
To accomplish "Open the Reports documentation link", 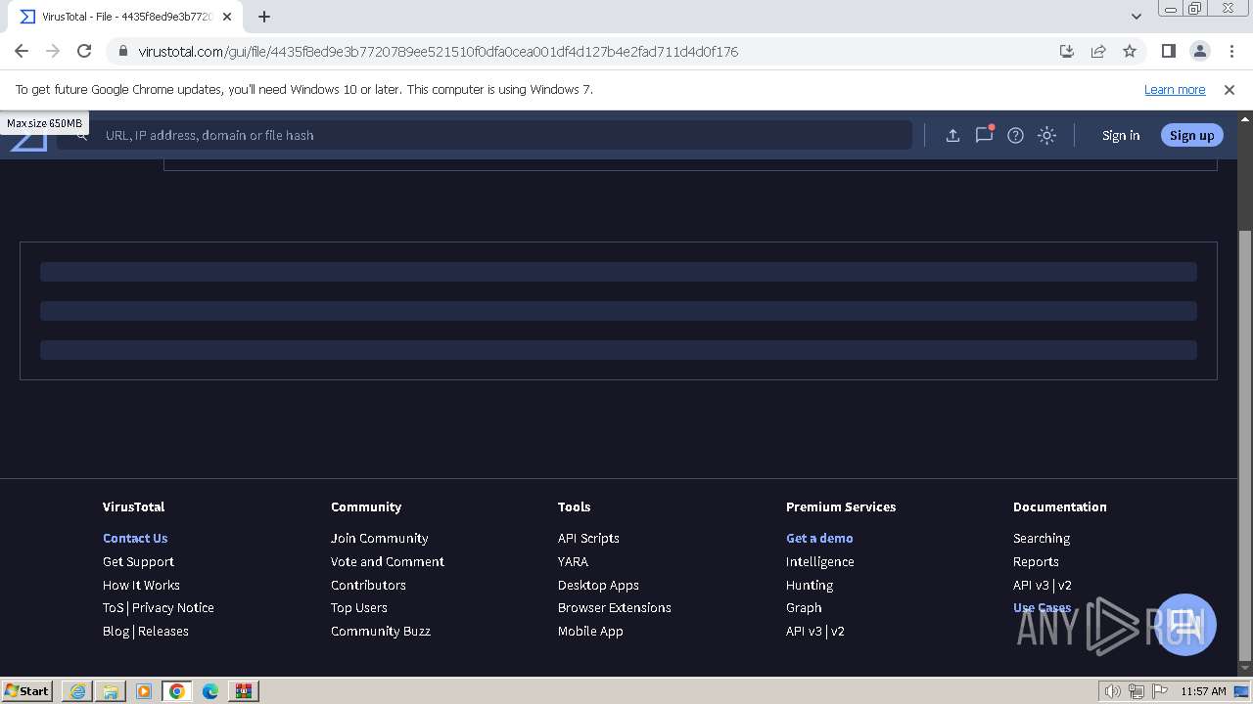I will (x=1036, y=561).
